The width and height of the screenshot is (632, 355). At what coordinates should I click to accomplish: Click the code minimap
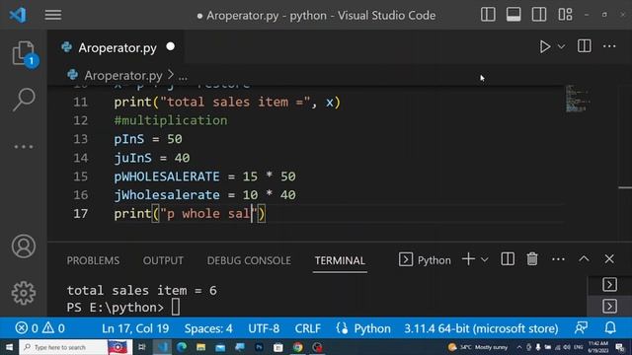pos(577,99)
